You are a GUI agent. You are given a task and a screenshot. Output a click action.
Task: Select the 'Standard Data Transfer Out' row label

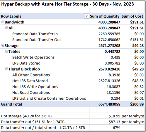coord(37,40)
